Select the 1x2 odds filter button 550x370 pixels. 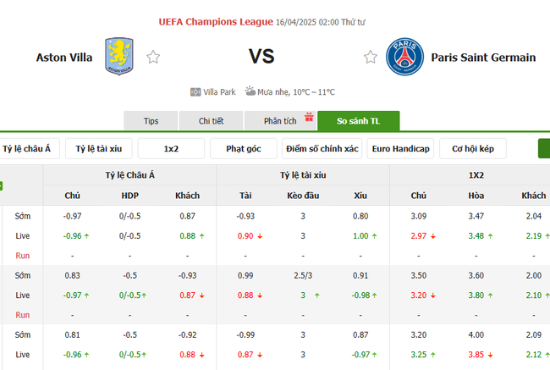pos(172,149)
